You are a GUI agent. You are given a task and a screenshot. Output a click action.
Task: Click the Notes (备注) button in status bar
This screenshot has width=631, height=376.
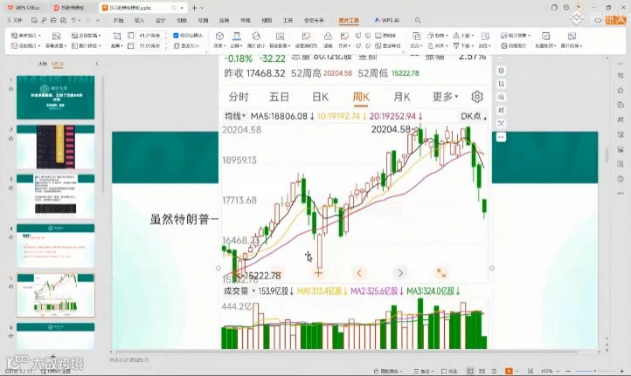[425, 371]
